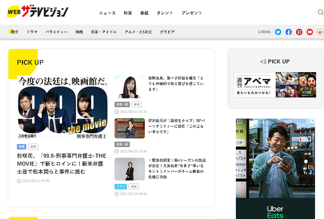Switch to the グラビア category tab
324x219 pixels.
tap(167, 32)
